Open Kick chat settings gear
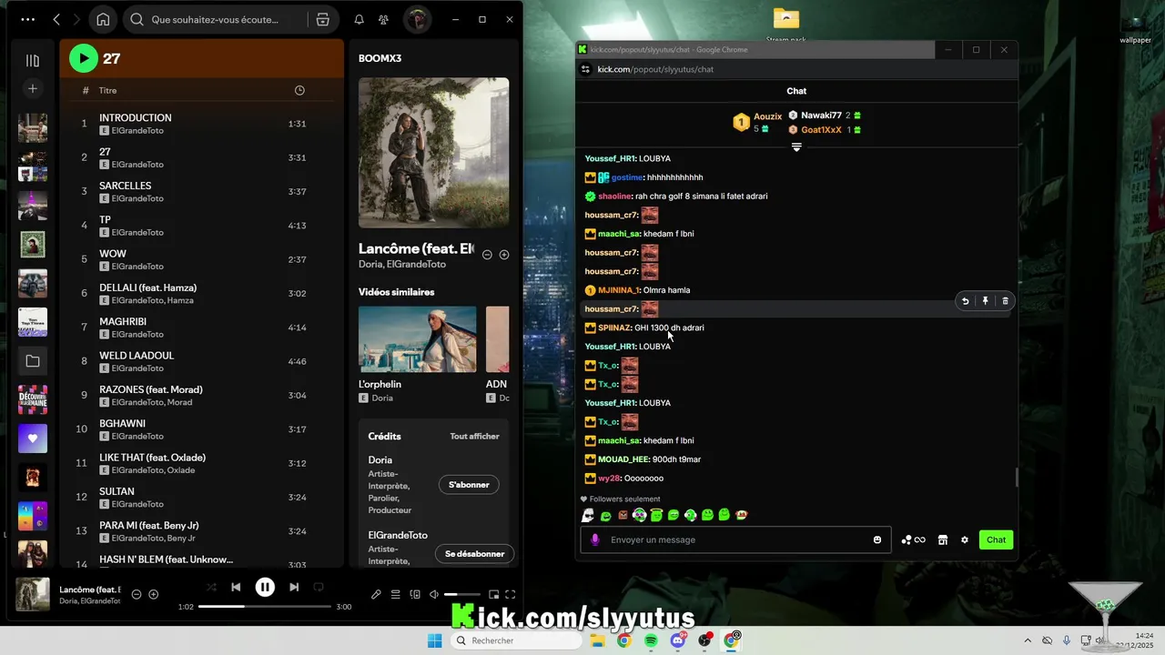 pyautogui.click(x=965, y=539)
